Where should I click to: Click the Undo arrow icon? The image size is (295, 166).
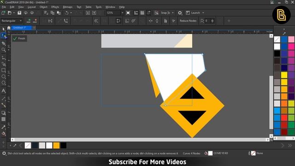pyautogui.click(x=66, y=13)
